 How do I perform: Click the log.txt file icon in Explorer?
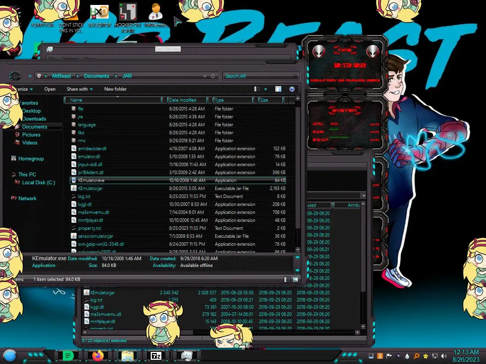tap(74, 196)
